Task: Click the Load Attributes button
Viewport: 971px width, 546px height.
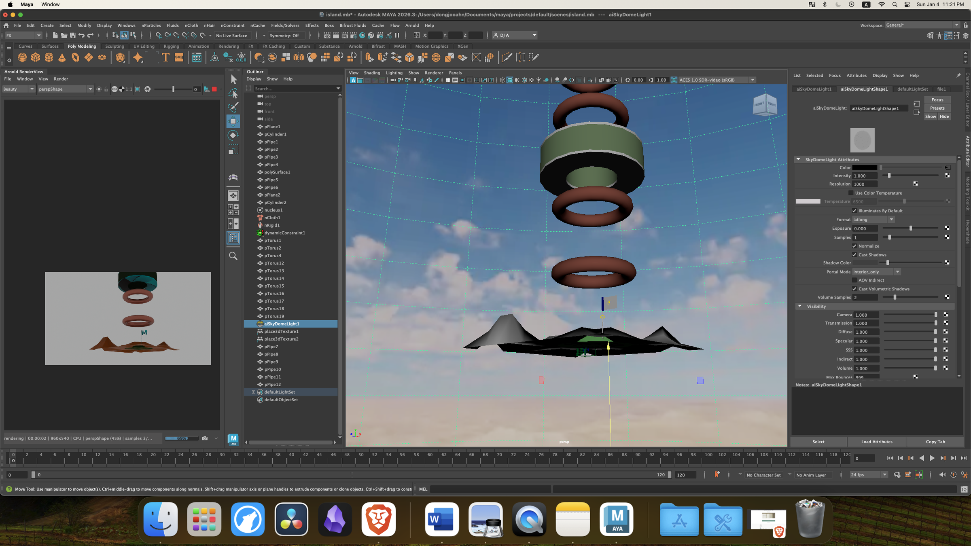Action: 876,442
